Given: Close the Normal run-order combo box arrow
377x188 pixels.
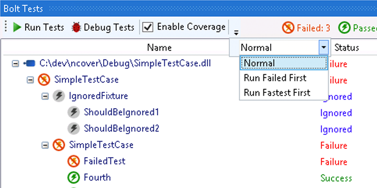Looking at the screenshot, I should [324, 47].
